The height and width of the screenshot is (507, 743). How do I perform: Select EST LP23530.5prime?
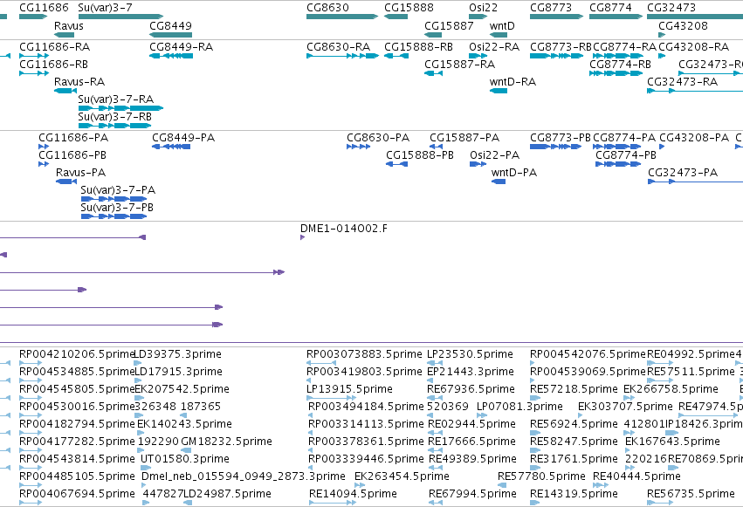click(435, 363)
